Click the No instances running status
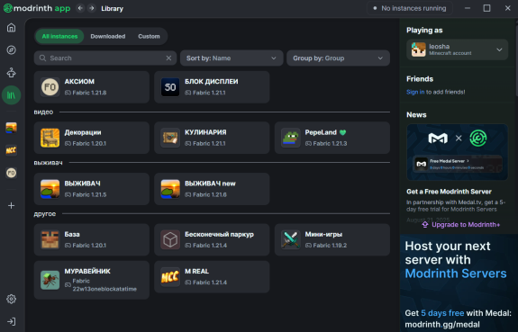The image size is (518, 332). tap(410, 8)
